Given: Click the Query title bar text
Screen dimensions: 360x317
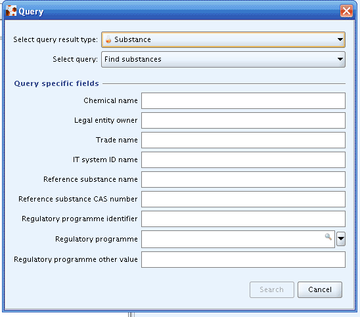Looking at the screenshot, I should click(x=31, y=11).
